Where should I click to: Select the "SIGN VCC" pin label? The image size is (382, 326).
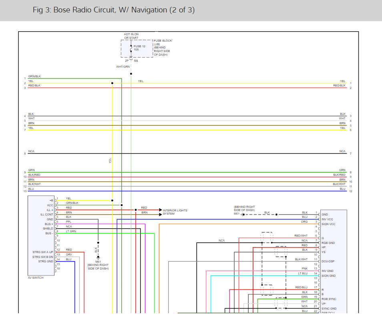click(x=328, y=224)
